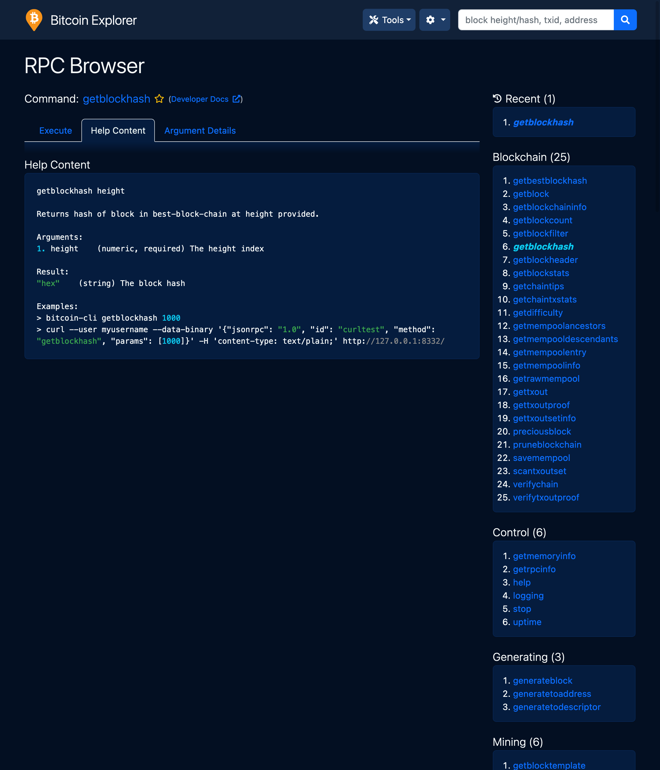Open the uptime Control command
This screenshot has width=660, height=770.
tap(527, 622)
